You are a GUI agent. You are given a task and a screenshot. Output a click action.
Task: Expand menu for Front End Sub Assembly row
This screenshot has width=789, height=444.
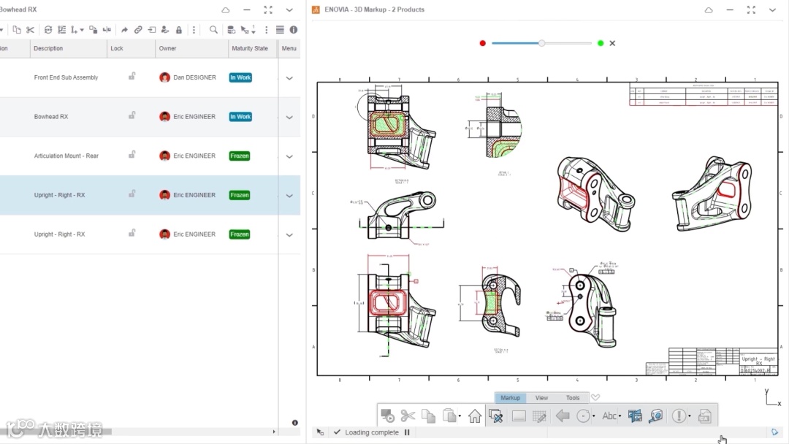click(x=289, y=78)
